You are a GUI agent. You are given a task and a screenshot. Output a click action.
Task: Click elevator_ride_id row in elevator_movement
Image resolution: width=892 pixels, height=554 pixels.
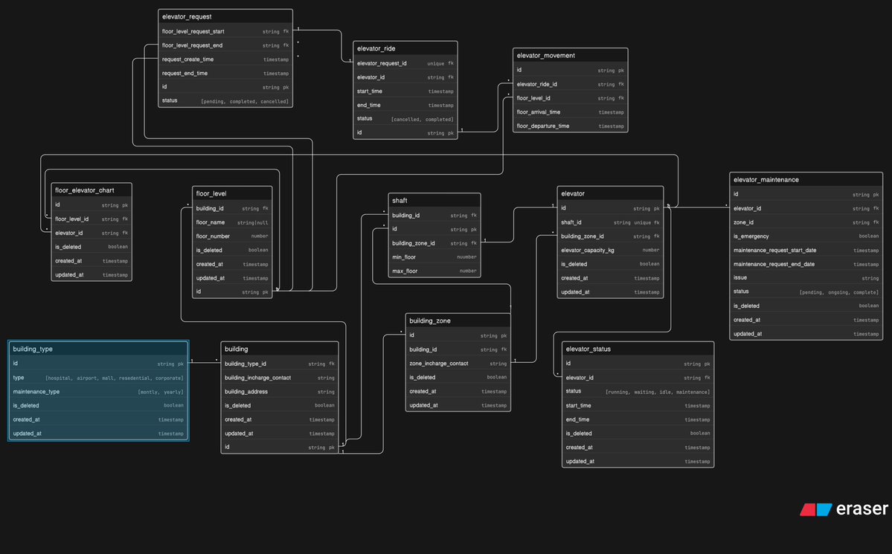(570, 84)
